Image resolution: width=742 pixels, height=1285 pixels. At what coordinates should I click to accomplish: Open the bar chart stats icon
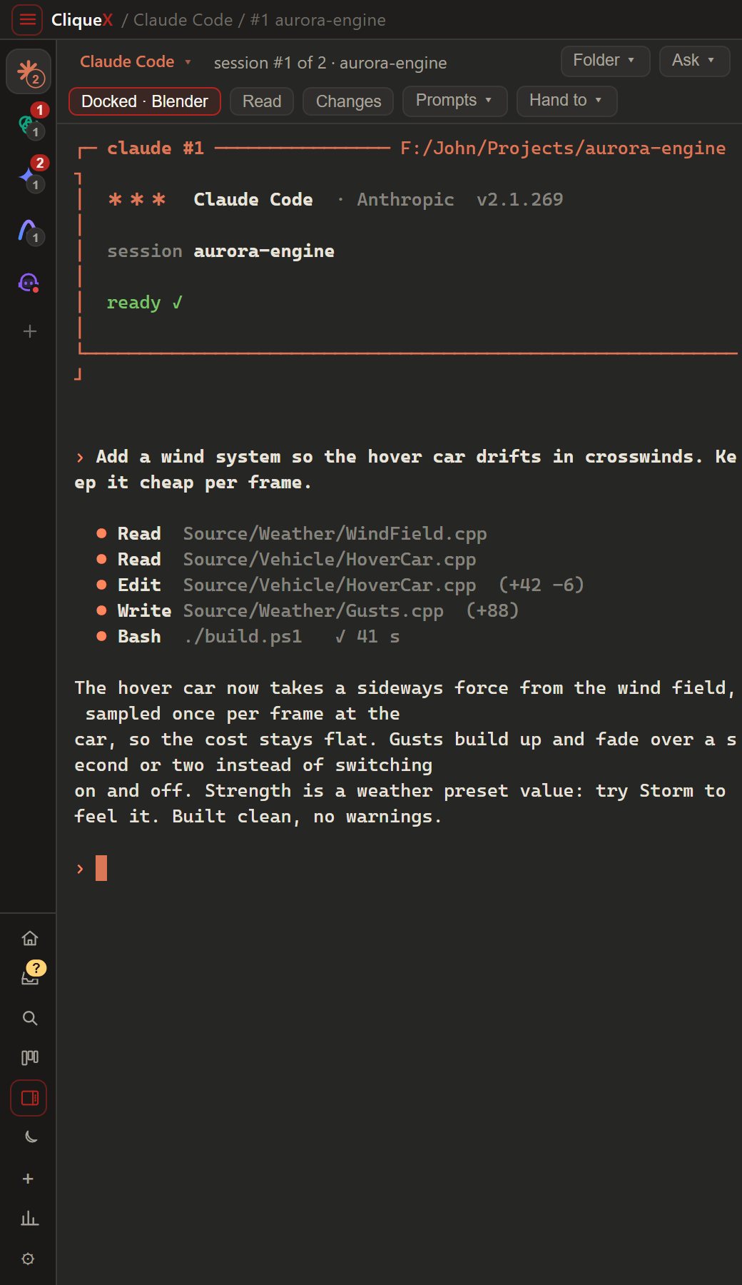[x=29, y=1218]
